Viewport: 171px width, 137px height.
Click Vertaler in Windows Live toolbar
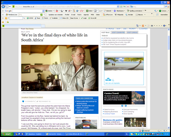129,15
